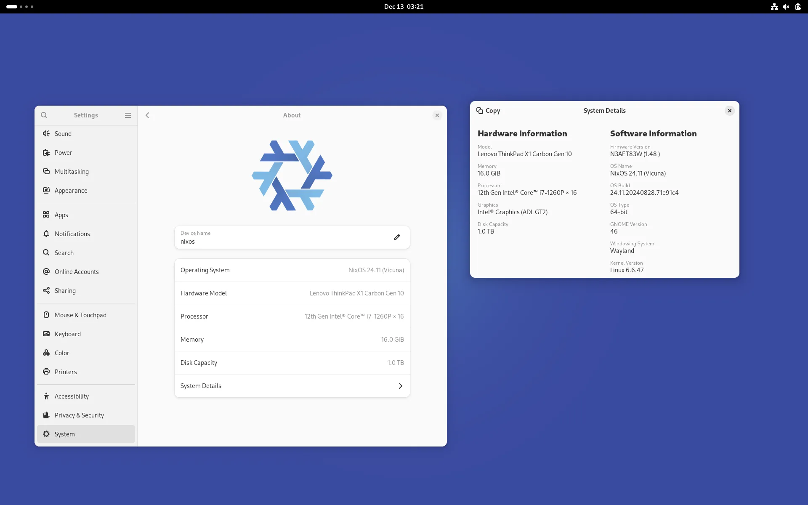Image resolution: width=808 pixels, height=505 pixels.
Task: Click the battery indicator in top bar
Action: 798,7
